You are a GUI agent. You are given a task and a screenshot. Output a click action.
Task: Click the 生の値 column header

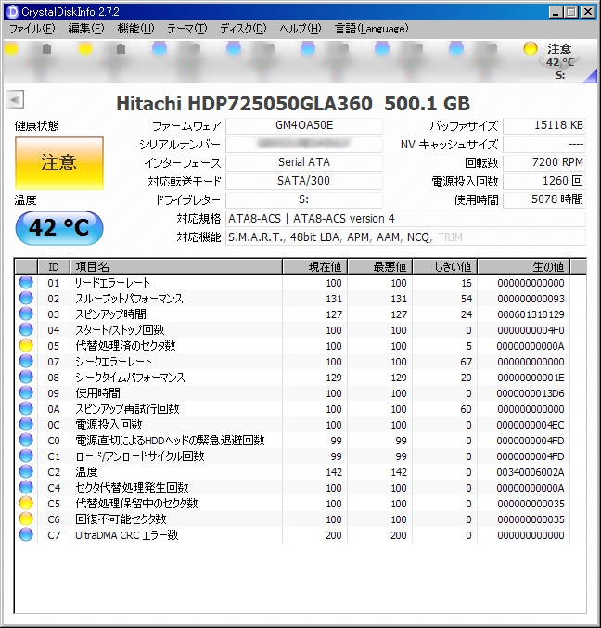click(524, 267)
